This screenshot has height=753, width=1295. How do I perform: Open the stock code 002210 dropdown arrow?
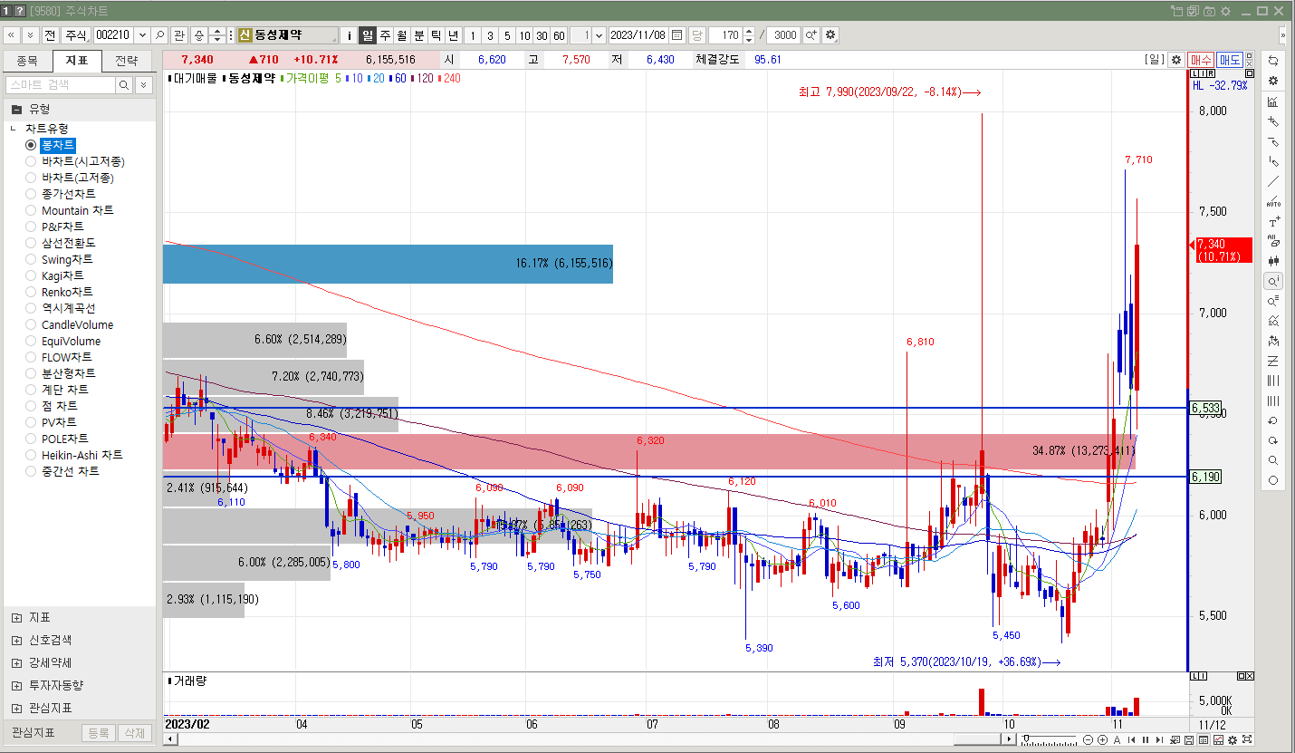140,35
